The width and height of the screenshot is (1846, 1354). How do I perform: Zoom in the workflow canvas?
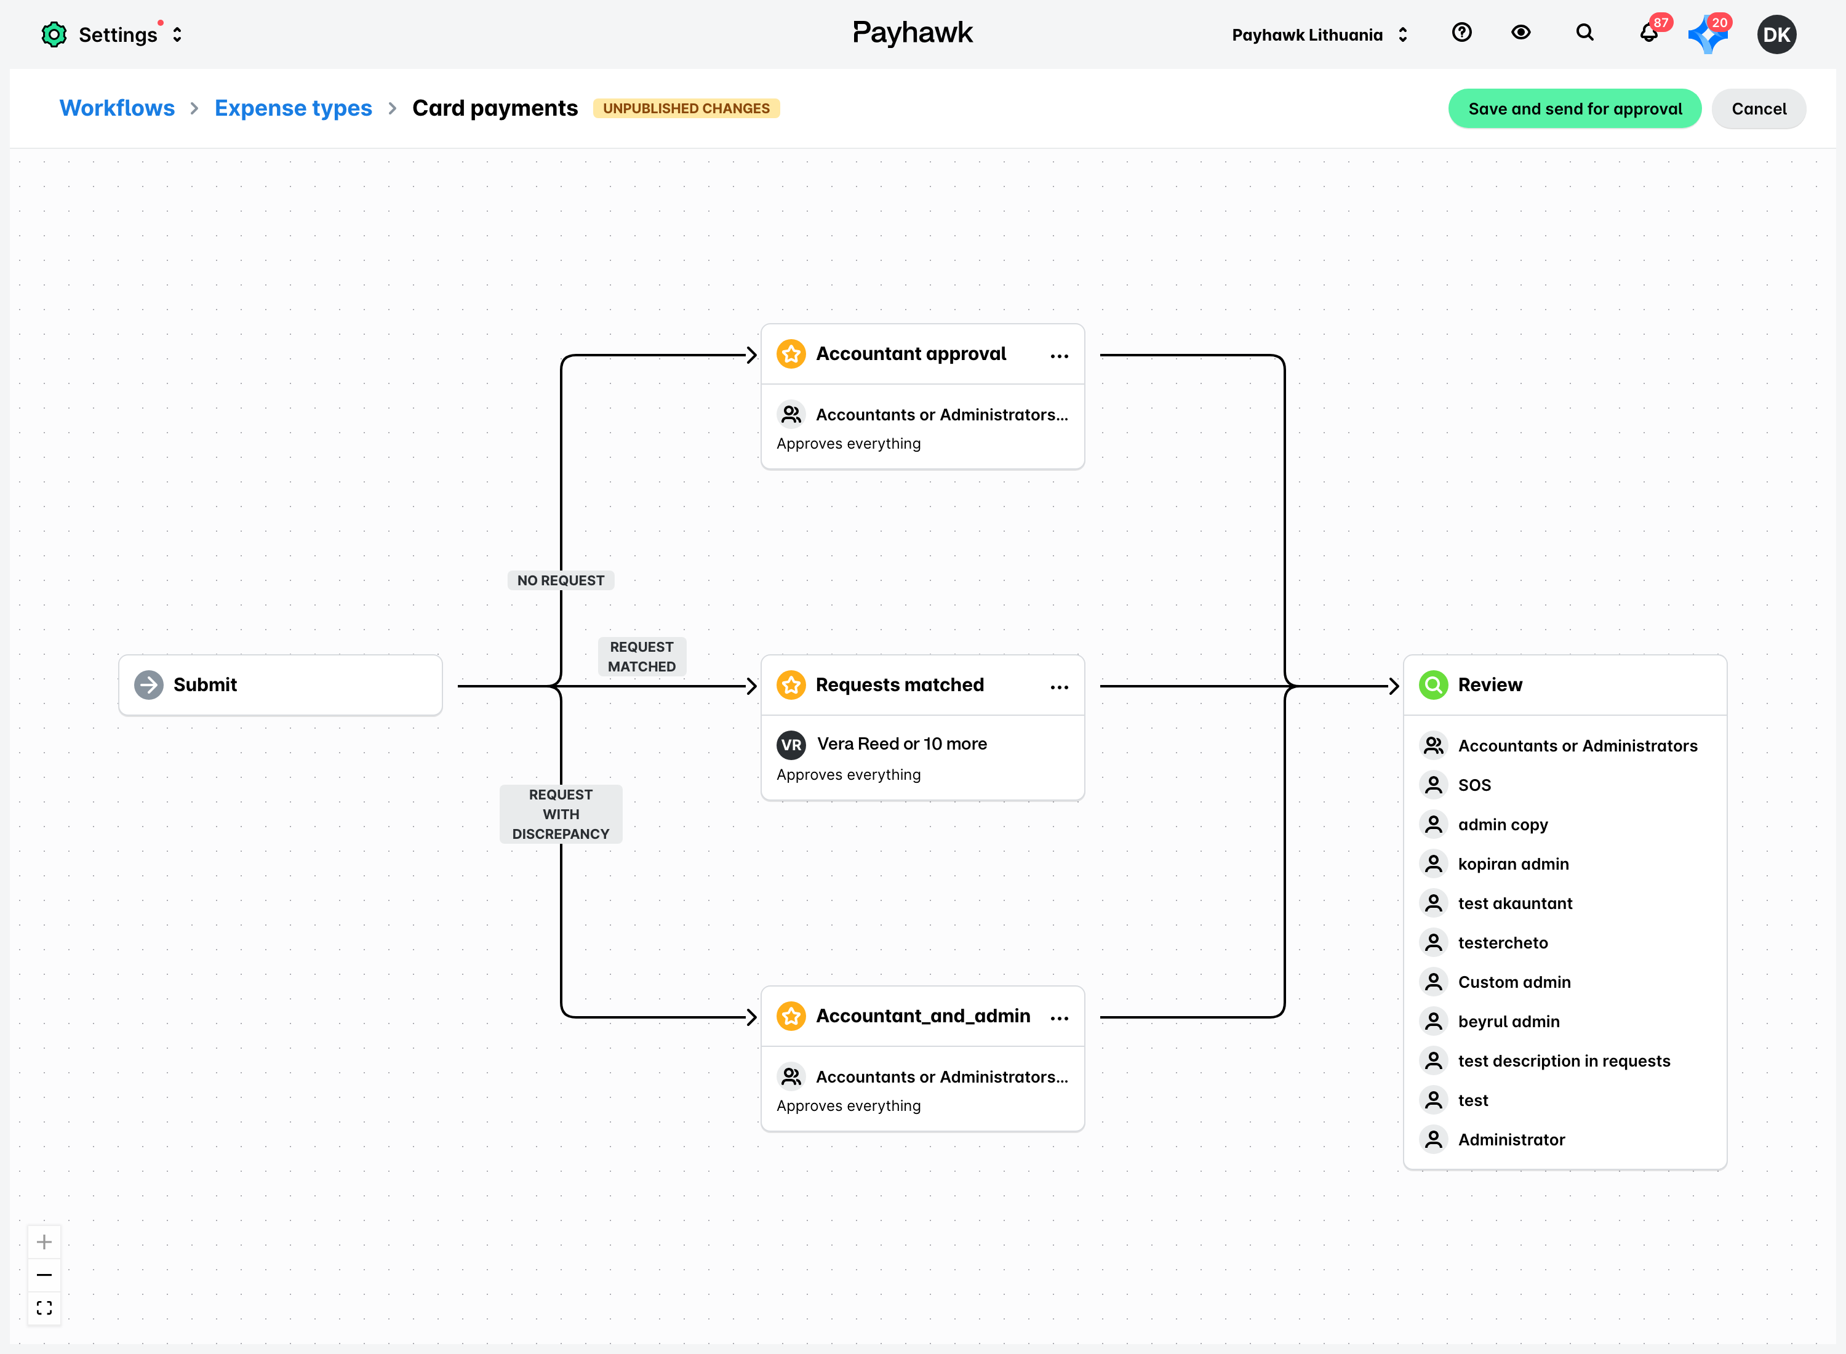(44, 1242)
